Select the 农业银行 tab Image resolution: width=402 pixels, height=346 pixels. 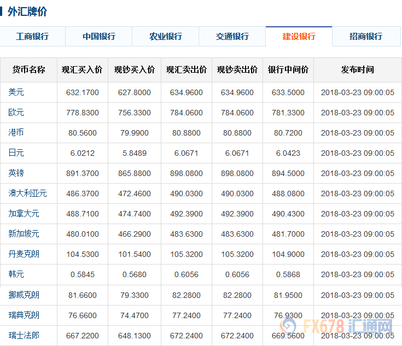(x=166, y=37)
